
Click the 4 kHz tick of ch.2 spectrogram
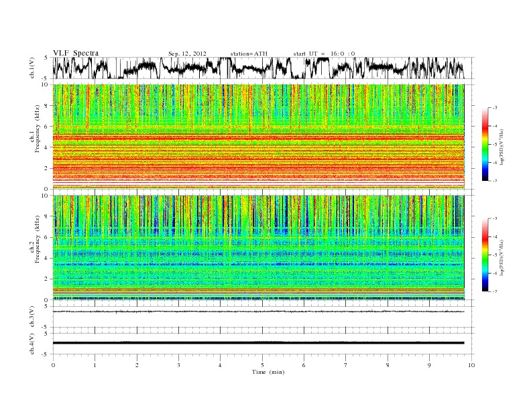click(46, 258)
